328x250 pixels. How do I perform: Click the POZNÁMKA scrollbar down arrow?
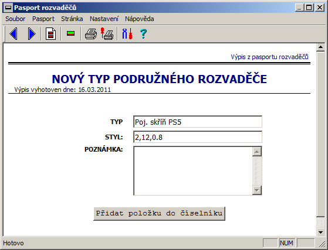tap(257, 190)
